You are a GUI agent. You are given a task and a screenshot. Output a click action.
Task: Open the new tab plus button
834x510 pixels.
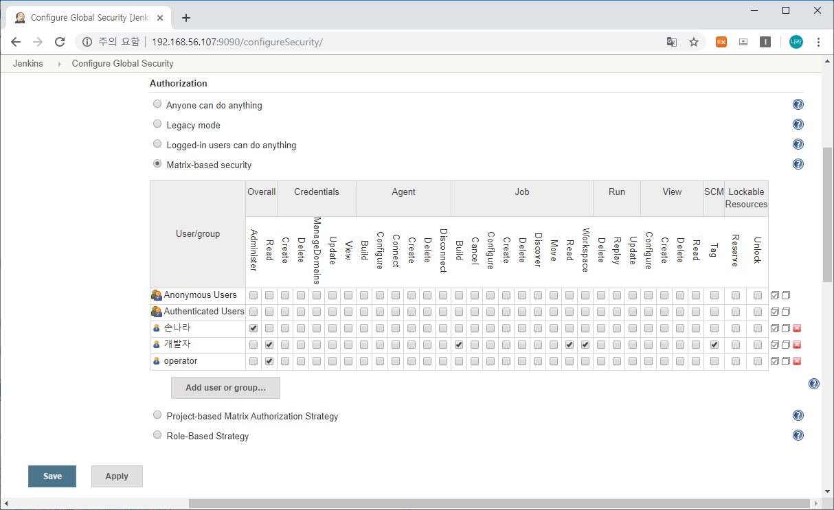pyautogui.click(x=186, y=18)
